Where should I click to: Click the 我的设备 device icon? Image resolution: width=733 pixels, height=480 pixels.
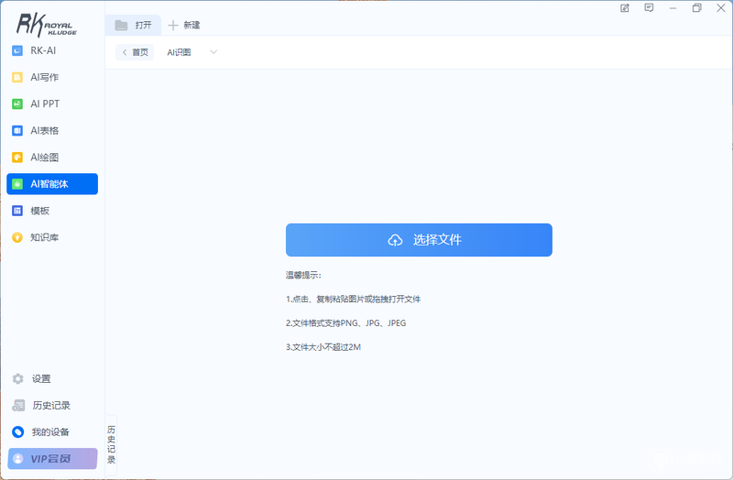coord(17,431)
